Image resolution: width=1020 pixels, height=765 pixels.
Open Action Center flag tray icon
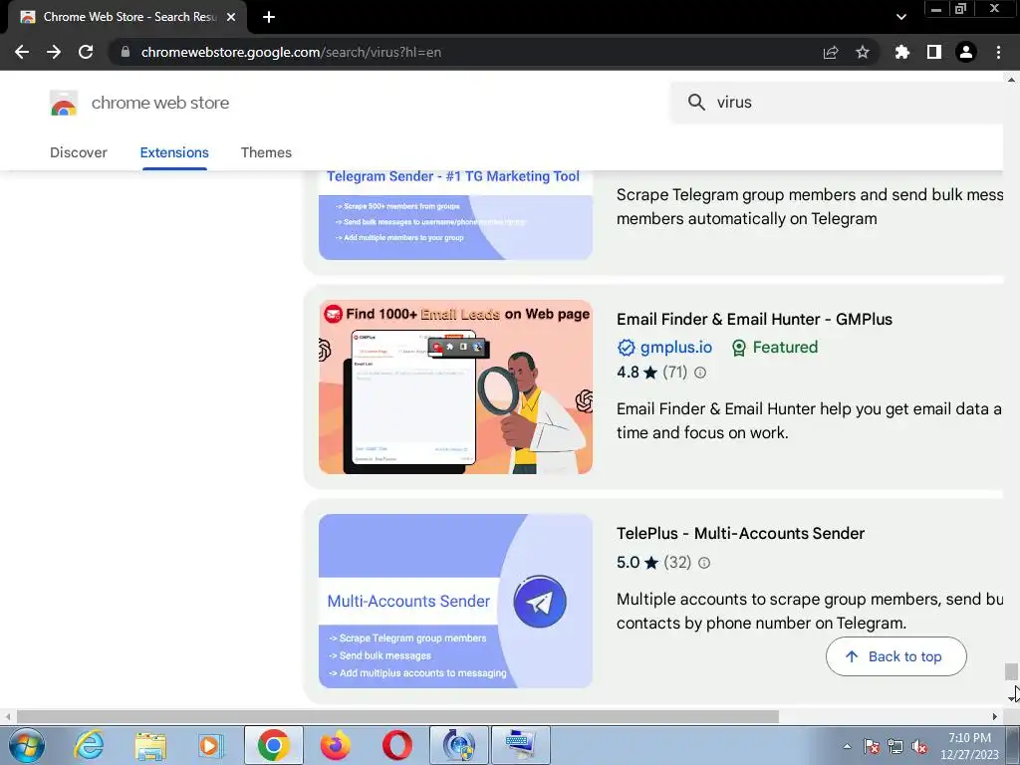[x=872, y=747]
